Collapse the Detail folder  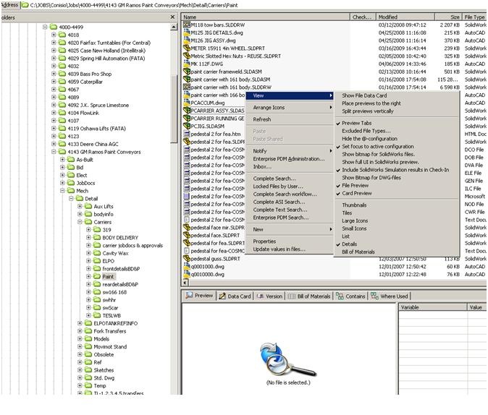[x=71, y=198]
